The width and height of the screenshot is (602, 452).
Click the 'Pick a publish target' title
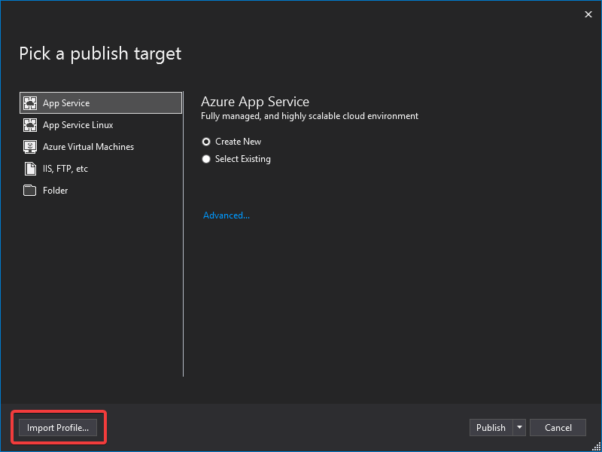tap(100, 53)
